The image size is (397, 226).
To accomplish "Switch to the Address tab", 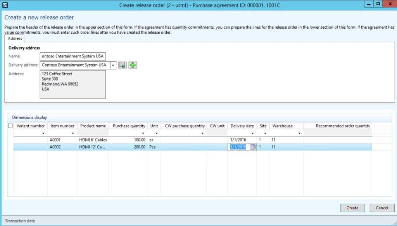I will coord(15,38).
